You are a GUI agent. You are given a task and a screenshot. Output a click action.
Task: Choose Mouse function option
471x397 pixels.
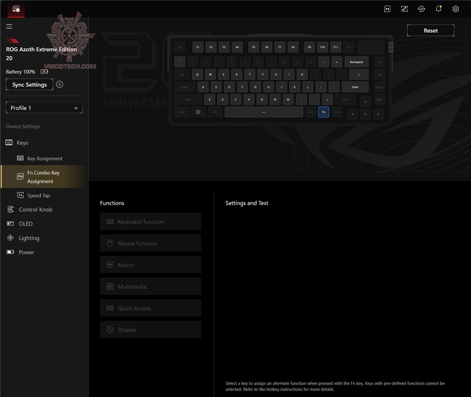(x=150, y=243)
